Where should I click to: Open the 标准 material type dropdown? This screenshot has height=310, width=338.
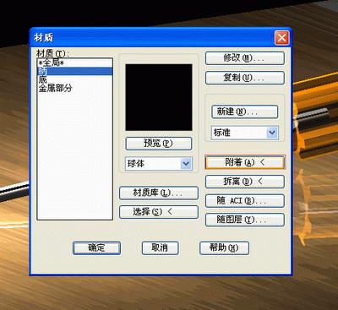pos(272,133)
